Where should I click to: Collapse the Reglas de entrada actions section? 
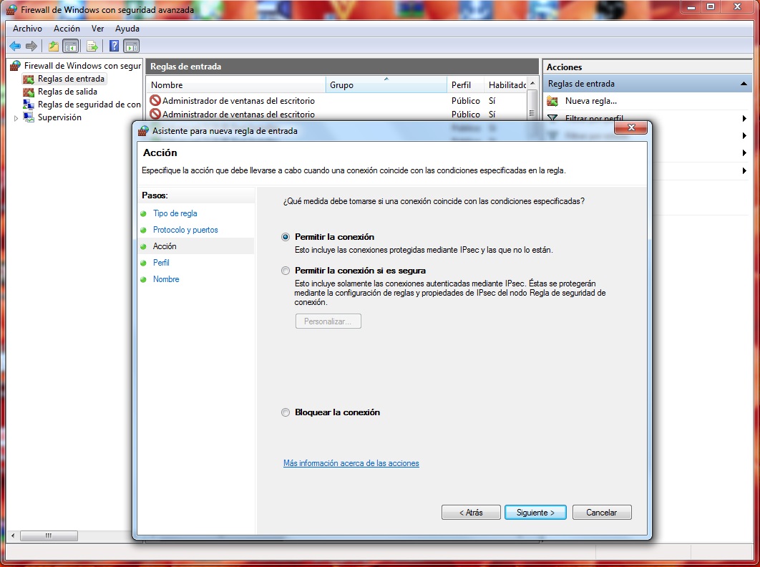(744, 84)
